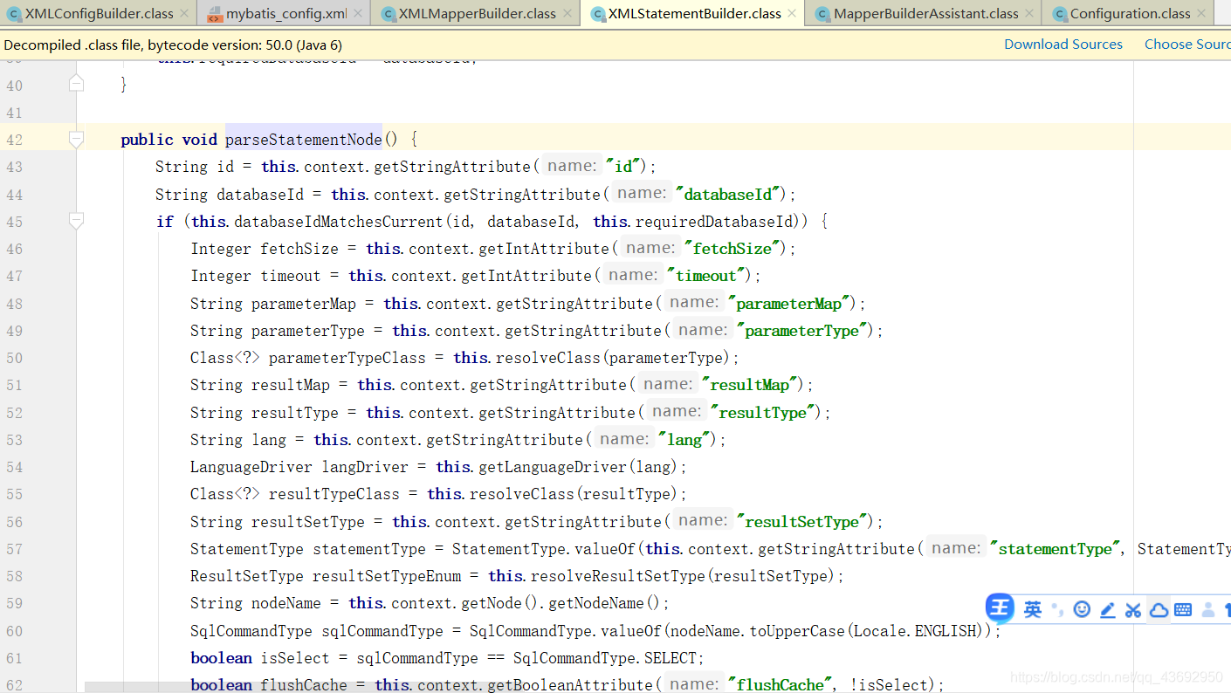Viewport: 1231px width, 693px height.
Task: Click line number 57 in gutter
Action: [14, 549]
